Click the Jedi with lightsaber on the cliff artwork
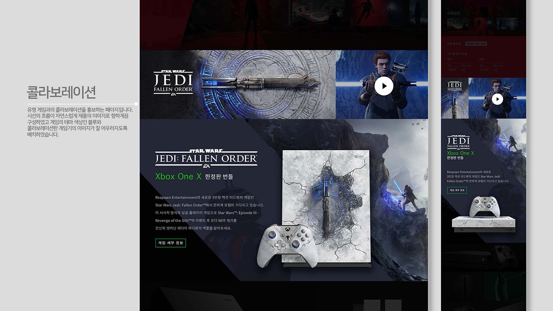The image size is (553, 311). [x=407, y=197]
